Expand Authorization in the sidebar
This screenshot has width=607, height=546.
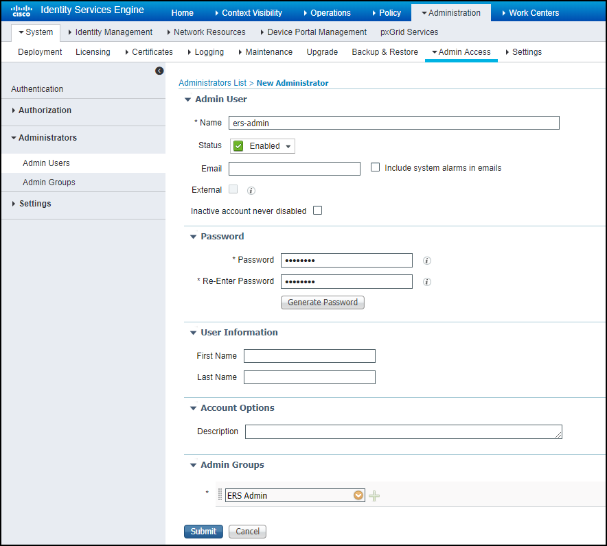[x=45, y=110]
